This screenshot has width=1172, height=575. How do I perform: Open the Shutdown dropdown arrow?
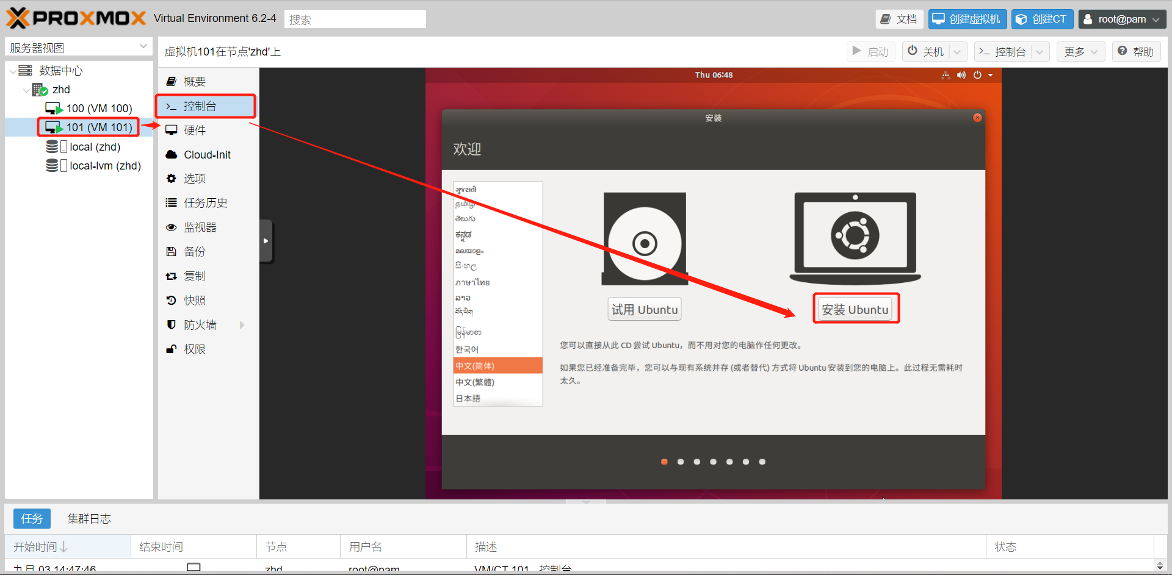pyautogui.click(x=958, y=52)
